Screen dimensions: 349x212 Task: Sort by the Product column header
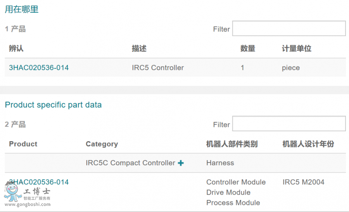pos(23,144)
